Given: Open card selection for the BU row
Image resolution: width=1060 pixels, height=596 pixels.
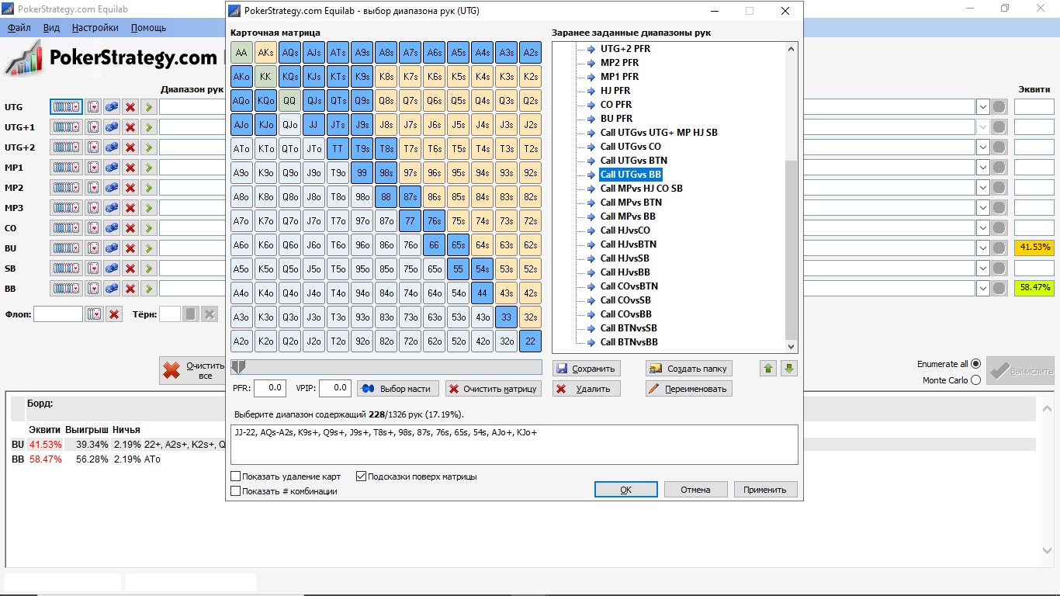Looking at the screenshot, I should (x=93, y=248).
